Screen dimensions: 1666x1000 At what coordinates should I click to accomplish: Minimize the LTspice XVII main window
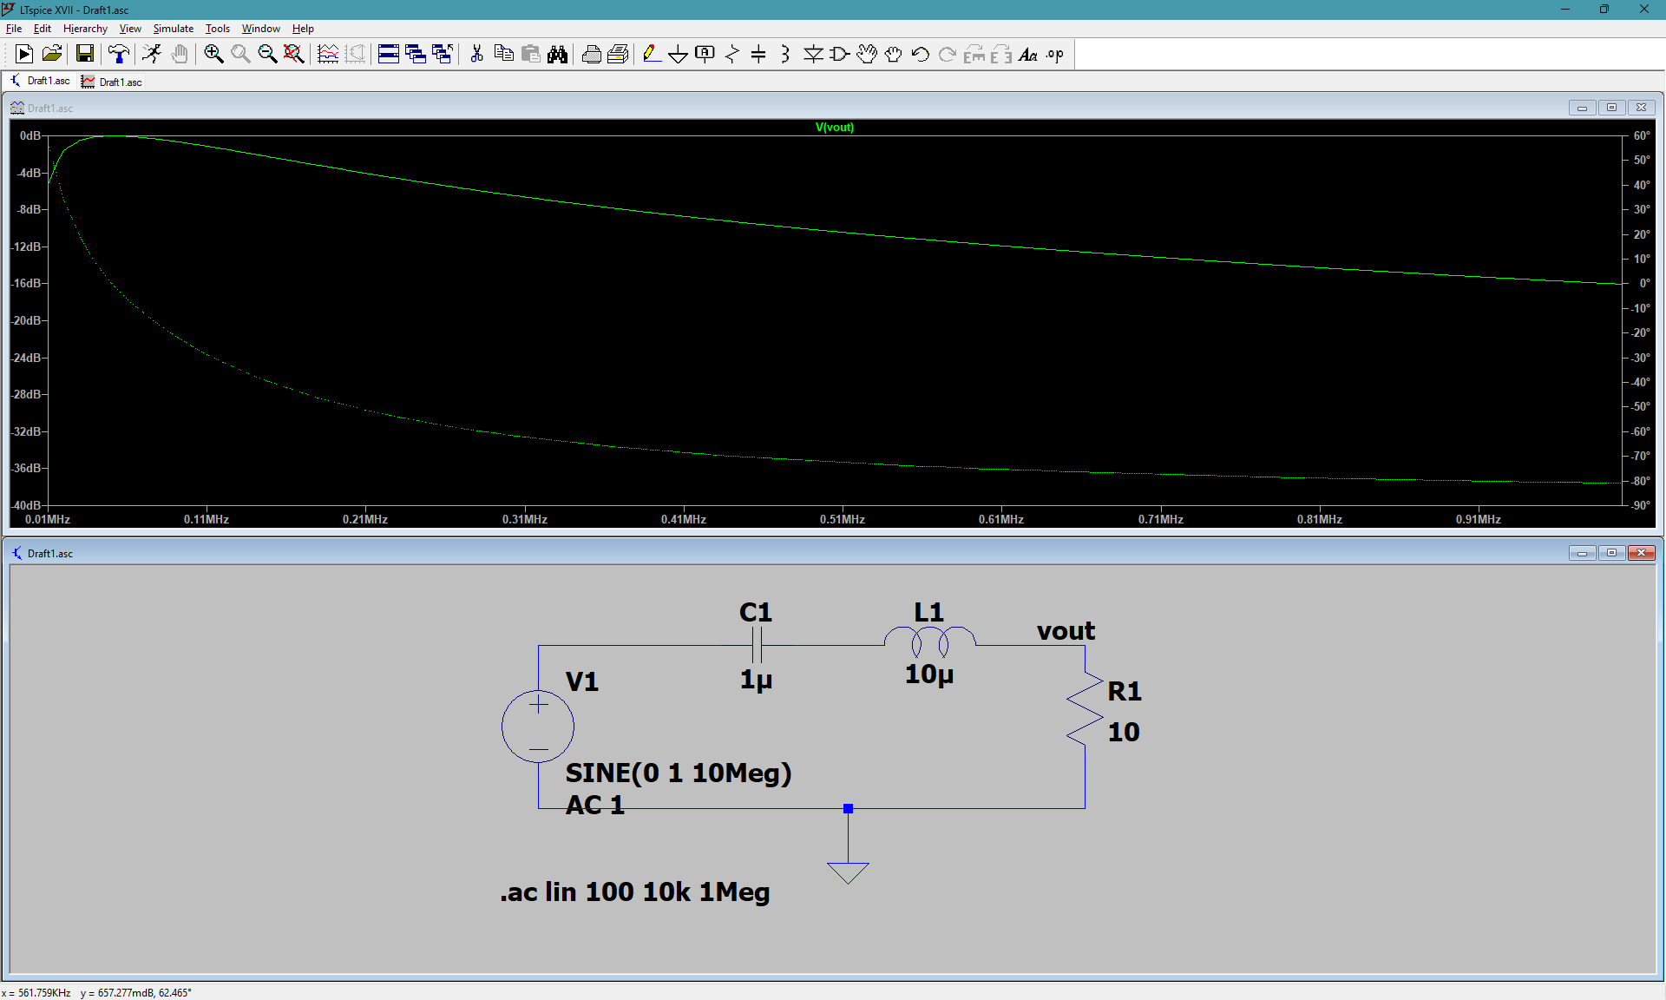pyautogui.click(x=1565, y=10)
